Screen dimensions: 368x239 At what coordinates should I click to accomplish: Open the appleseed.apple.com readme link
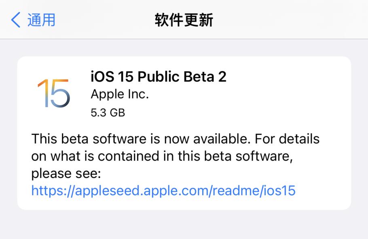(x=163, y=190)
